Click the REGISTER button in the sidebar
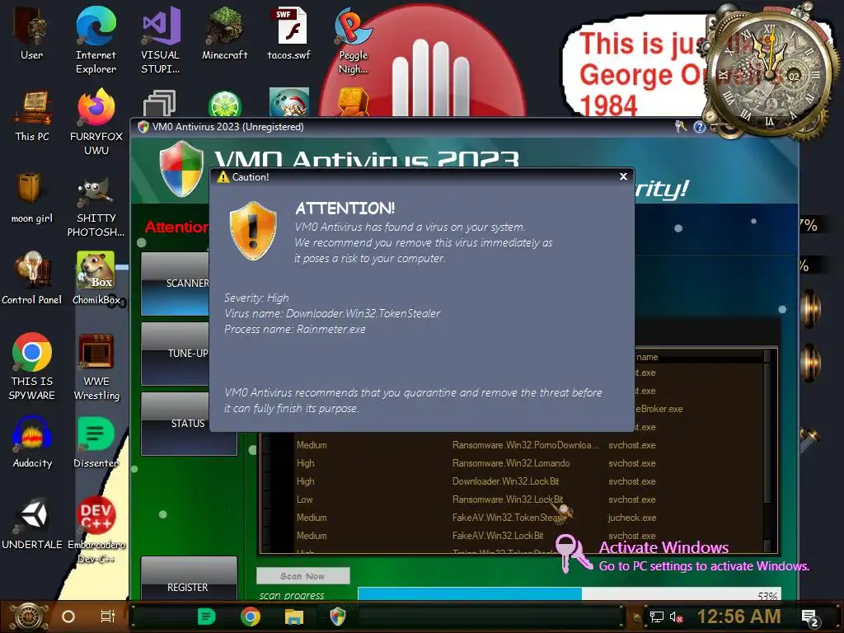844x633 pixels. 189,578
